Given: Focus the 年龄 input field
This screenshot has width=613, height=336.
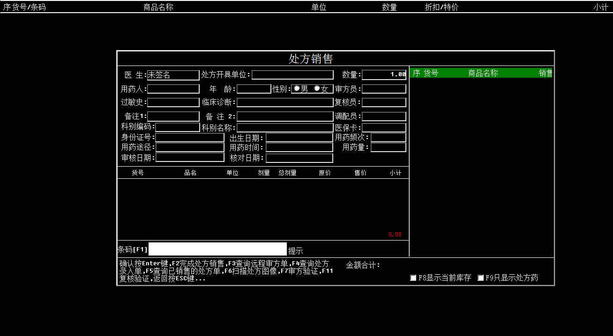Looking at the screenshot, I should [254, 89].
